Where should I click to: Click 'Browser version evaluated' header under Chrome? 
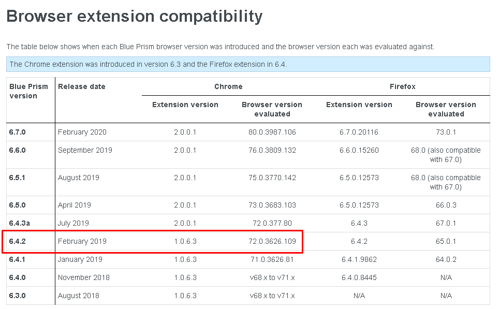(272, 109)
